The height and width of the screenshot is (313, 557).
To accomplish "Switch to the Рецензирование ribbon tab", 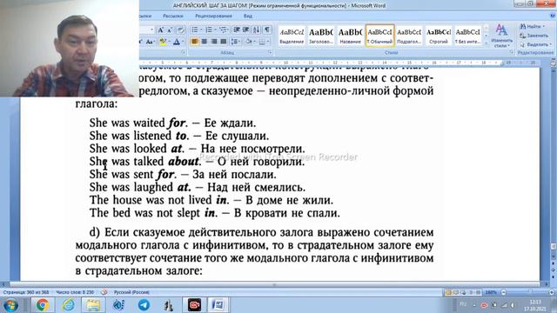I will coord(213,16).
